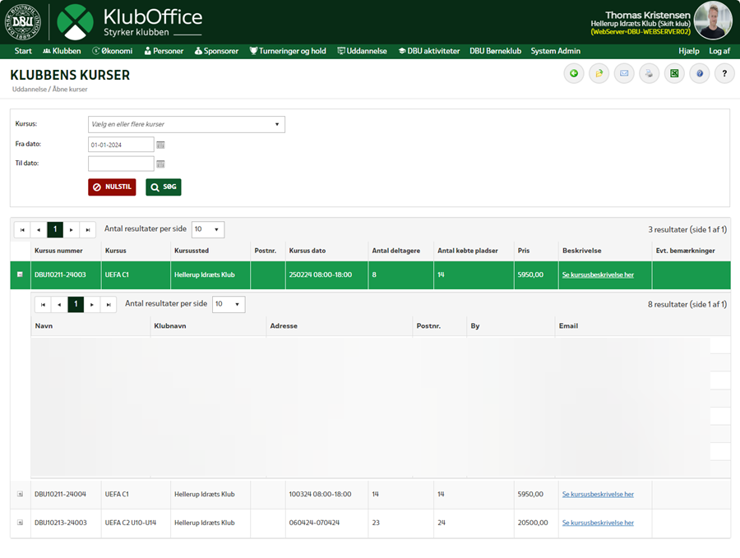This screenshot has width=740, height=558.
Task: Open course description link for DBU10211-24003
Action: tap(598, 275)
